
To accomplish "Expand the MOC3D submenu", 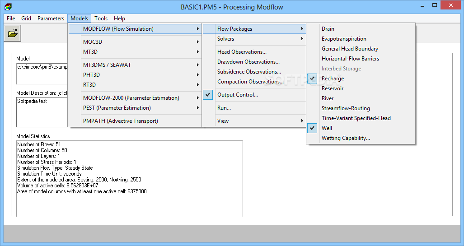I will tap(135, 42).
